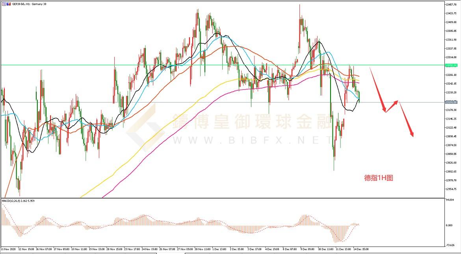This screenshot has height=254, width=461.
Task: Click the green price label on price axis
Action: (x=450, y=65)
